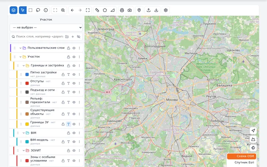267x167 pixels.
Task: Hide the Отступы layer
Action: pyautogui.click(x=74, y=83)
